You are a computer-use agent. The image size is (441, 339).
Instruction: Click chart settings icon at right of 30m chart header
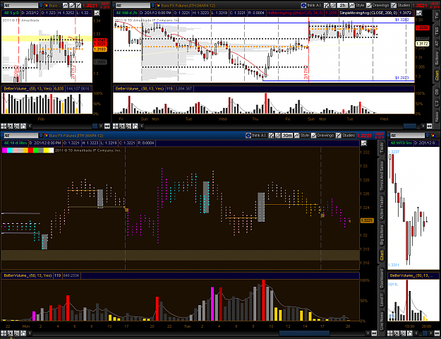coord(364,143)
